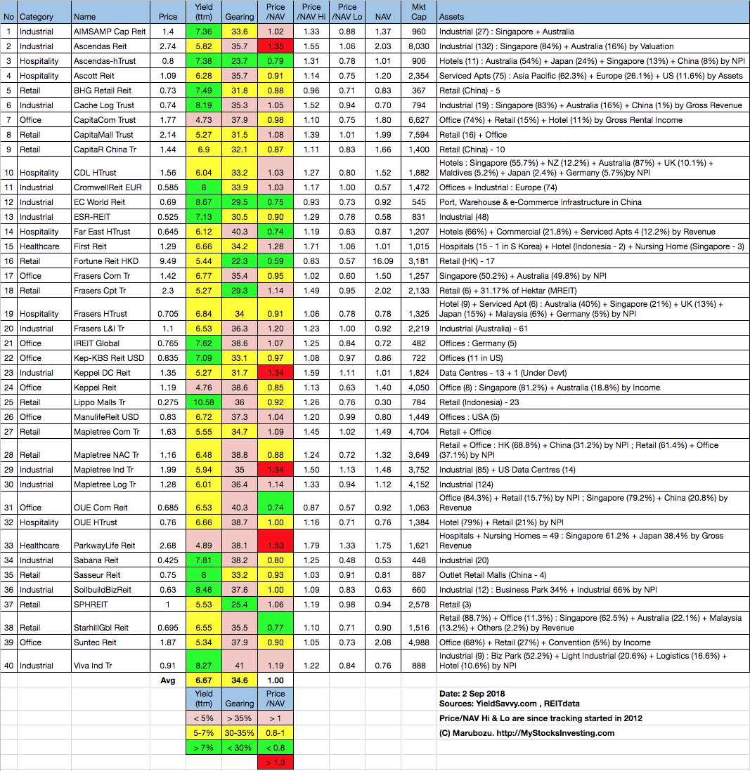Click Far East HTrust gearing 40.3
The height and width of the screenshot is (771, 750).
click(240, 232)
